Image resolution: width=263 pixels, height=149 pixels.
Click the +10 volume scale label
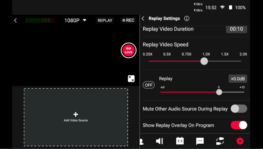point(242,87)
